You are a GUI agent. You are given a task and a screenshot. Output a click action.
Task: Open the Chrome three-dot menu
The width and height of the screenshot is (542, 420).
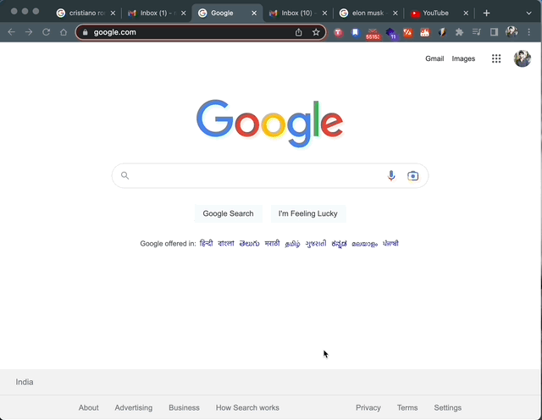click(528, 32)
